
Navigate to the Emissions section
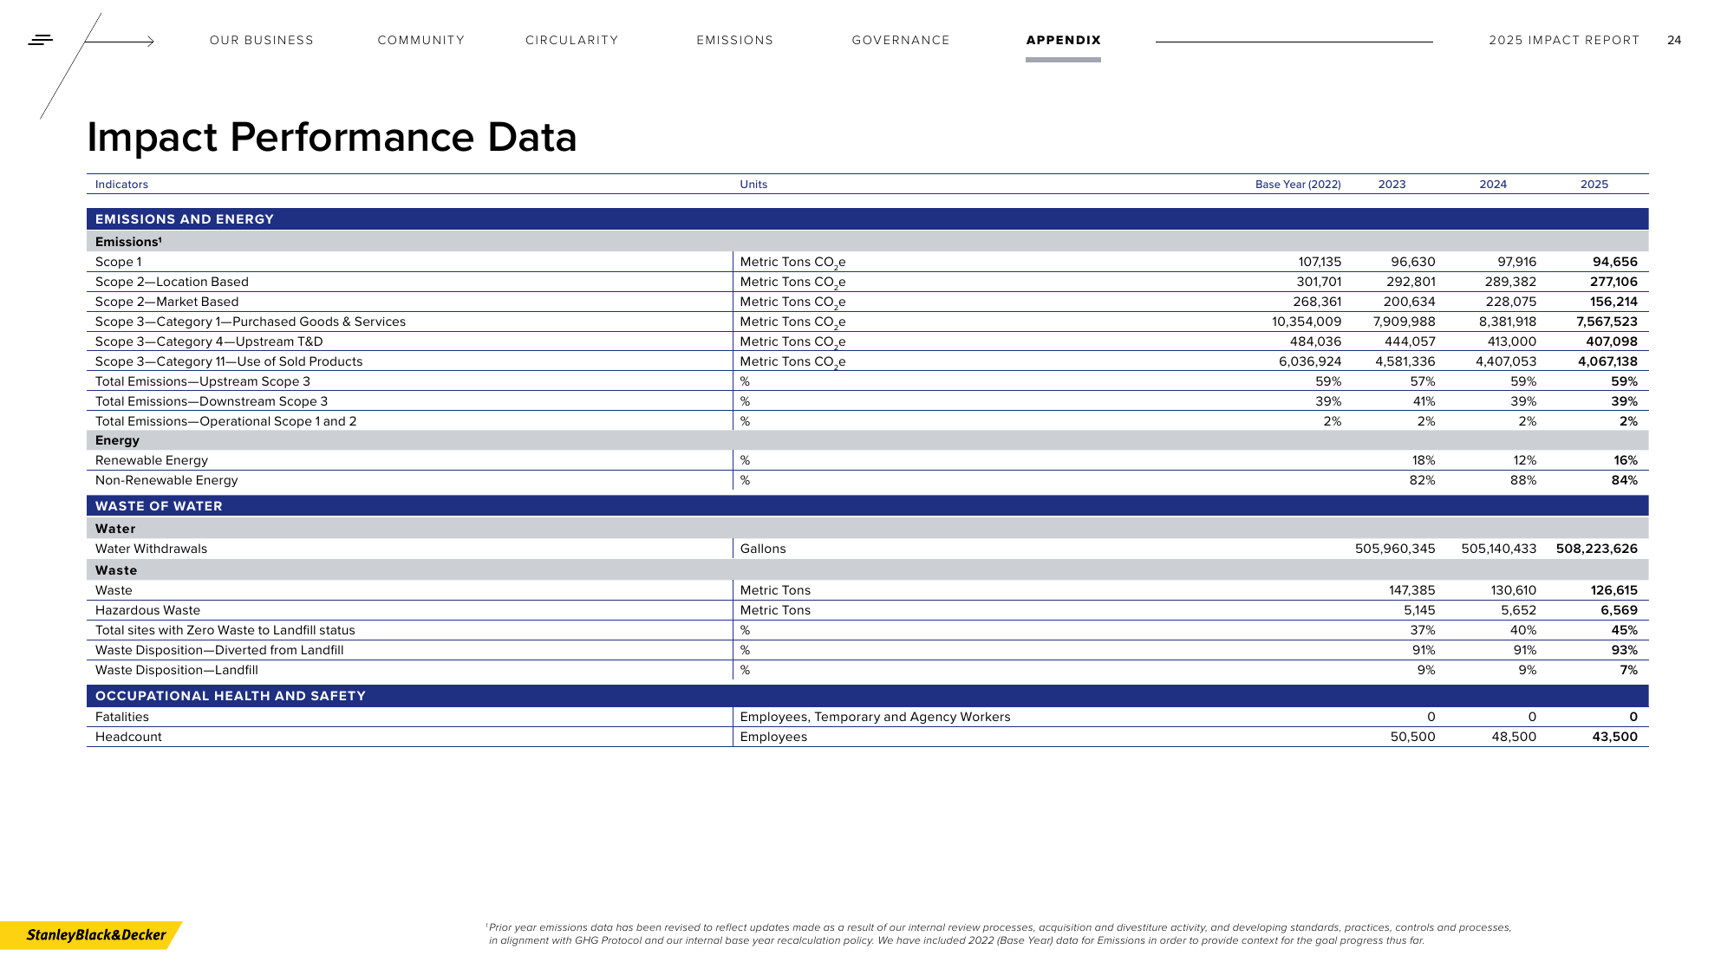click(x=734, y=41)
